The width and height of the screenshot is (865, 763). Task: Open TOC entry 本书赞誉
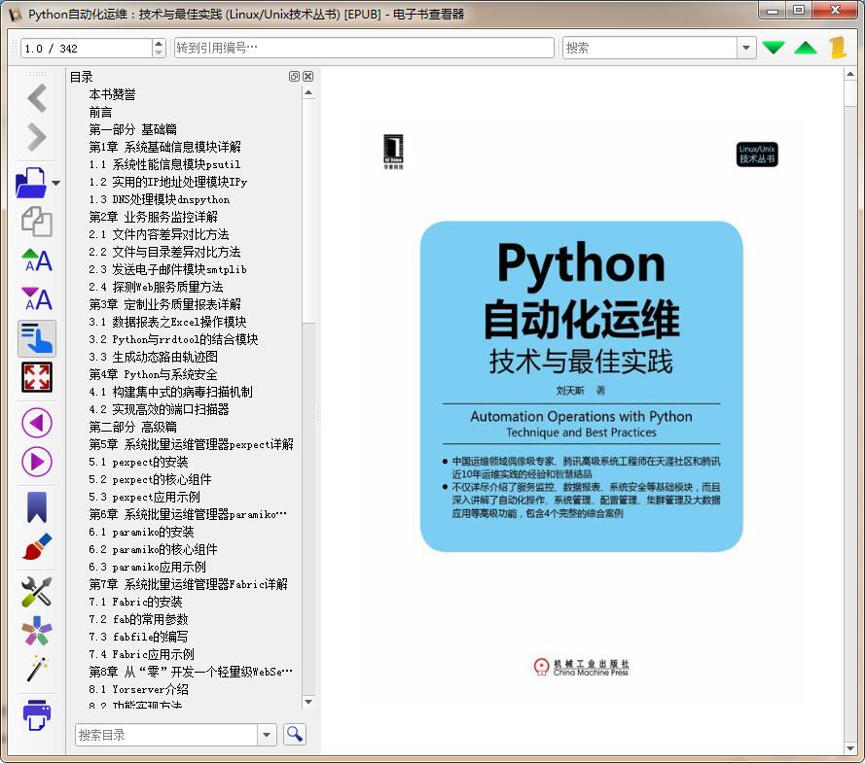113,94
